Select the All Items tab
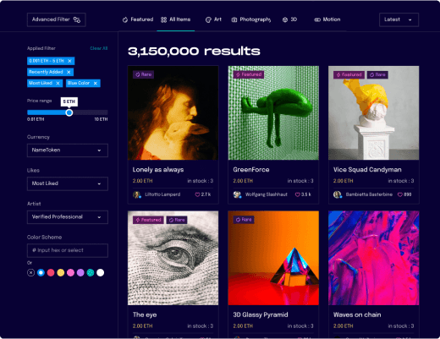 [175, 19]
